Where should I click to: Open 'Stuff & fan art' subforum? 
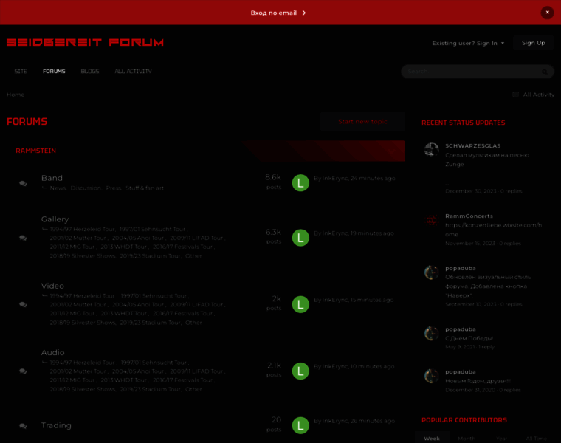tap(145, 188)
